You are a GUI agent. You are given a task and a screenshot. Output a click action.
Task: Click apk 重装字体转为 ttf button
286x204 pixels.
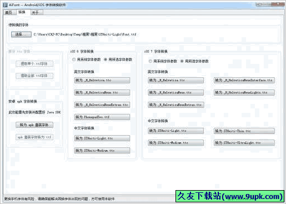pos(34,137)
